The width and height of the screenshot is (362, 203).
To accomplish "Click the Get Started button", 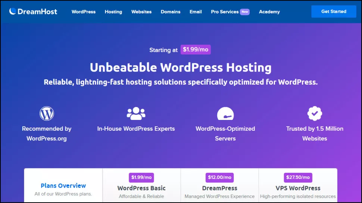I will 334,12.
